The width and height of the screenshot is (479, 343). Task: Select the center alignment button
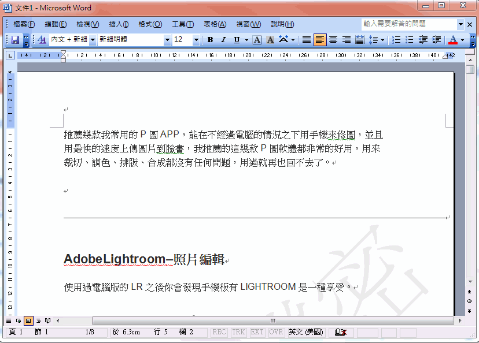pyautogui.click(x=333, y=40)
